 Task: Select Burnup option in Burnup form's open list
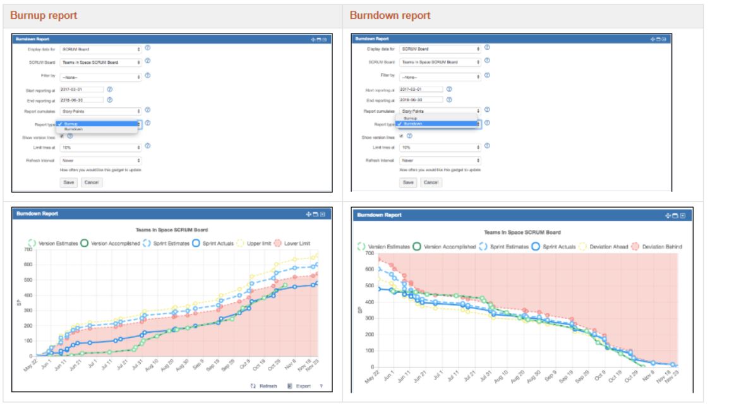tap(97, 124)
